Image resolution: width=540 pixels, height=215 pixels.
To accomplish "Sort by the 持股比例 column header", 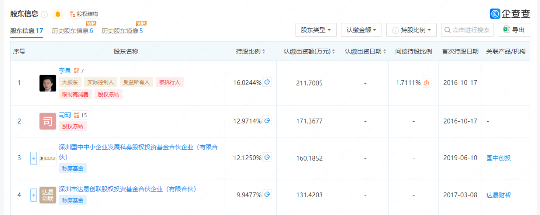I will coord(250,51).
